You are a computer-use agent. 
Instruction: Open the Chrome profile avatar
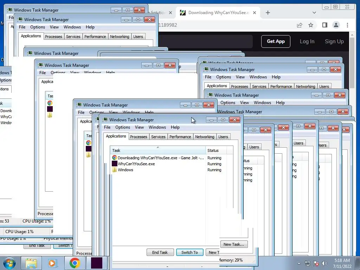(336, 25)
